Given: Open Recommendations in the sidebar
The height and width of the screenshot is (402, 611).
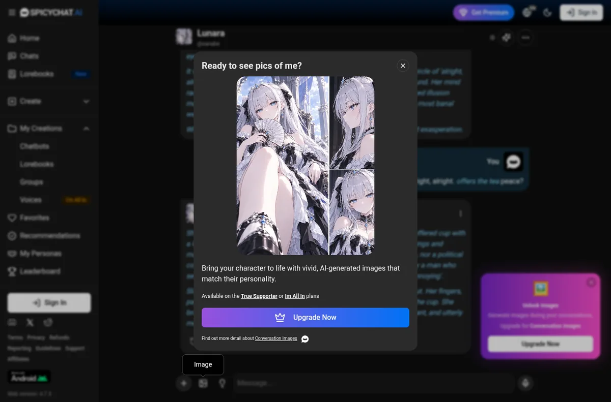Looking at the screenshot, I should pos(49,236).
